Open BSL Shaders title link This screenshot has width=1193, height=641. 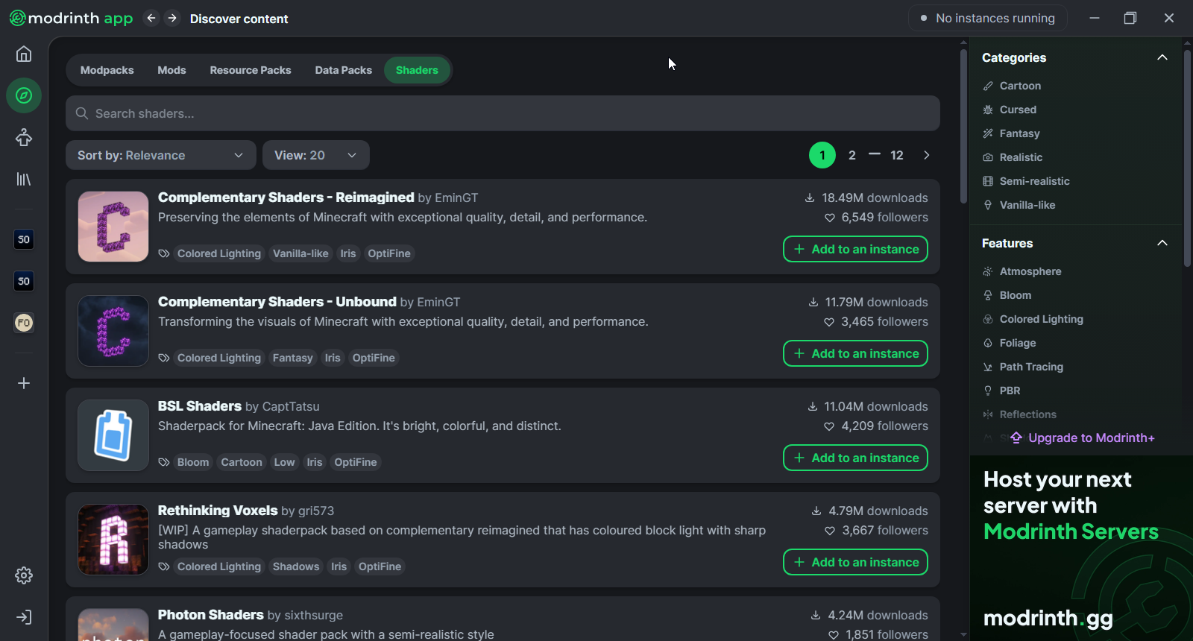[x=200, y=406]
